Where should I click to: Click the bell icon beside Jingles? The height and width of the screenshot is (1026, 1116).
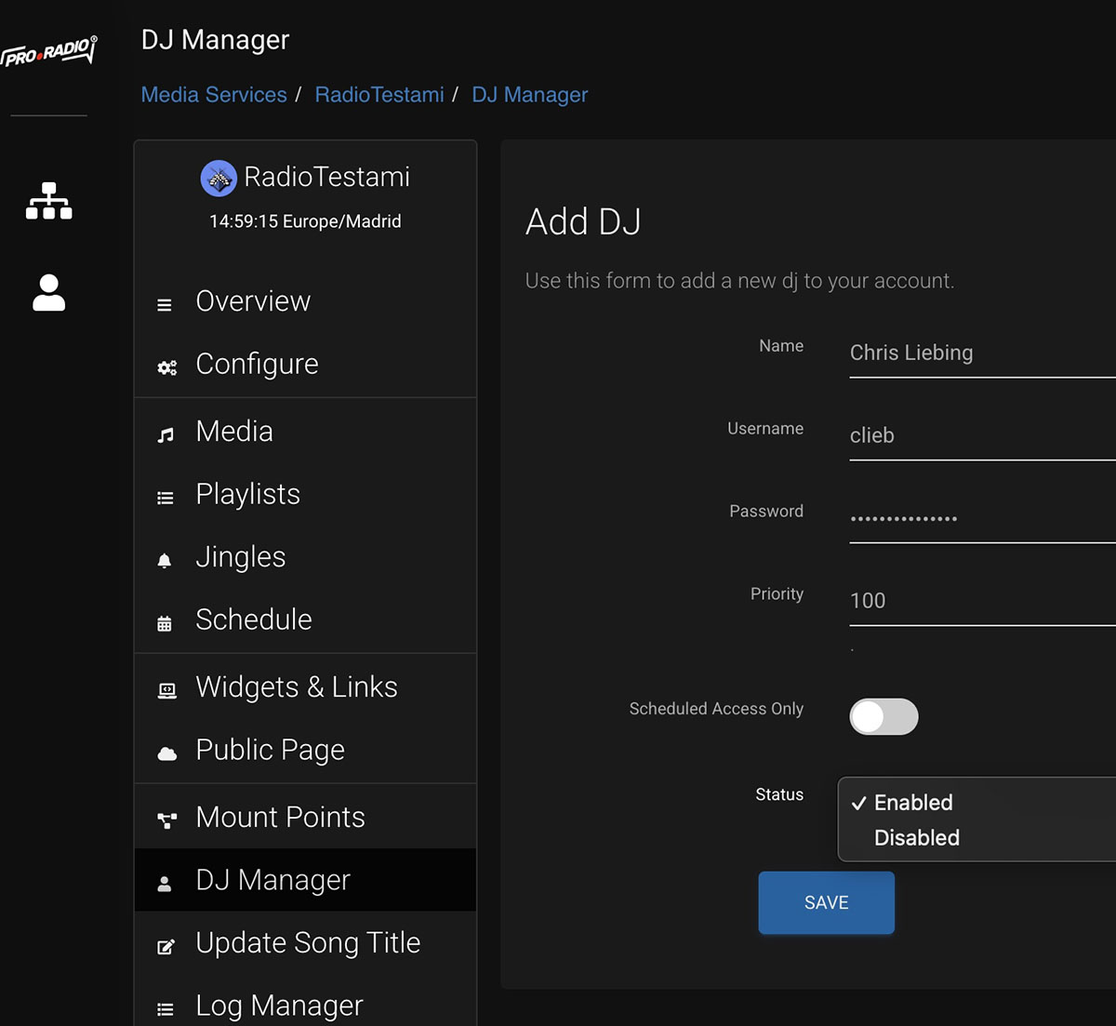165,560
